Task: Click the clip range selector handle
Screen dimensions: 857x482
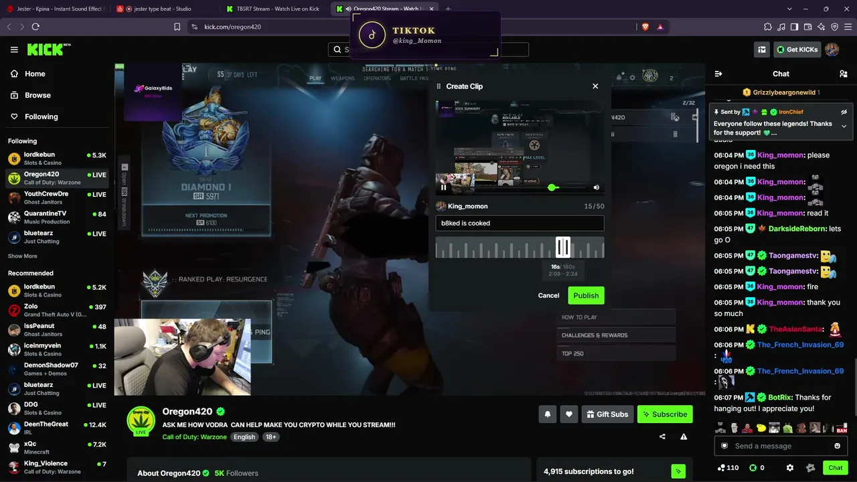Action: coord(562,248)
